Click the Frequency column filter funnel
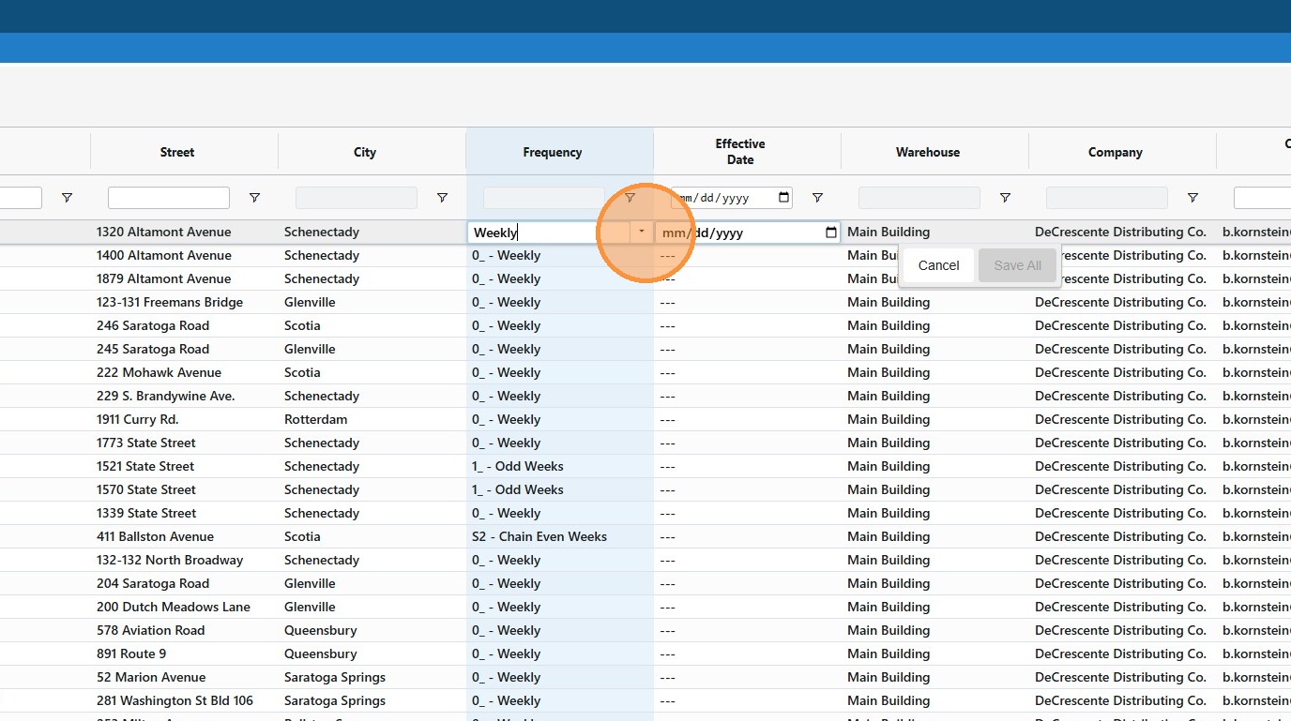This screenshot has width=1291, height=721. (x=630, y=198)
